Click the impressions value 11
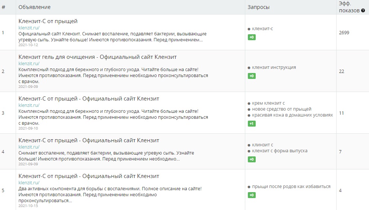Viewport: 369px width, 210px height. 341,113
